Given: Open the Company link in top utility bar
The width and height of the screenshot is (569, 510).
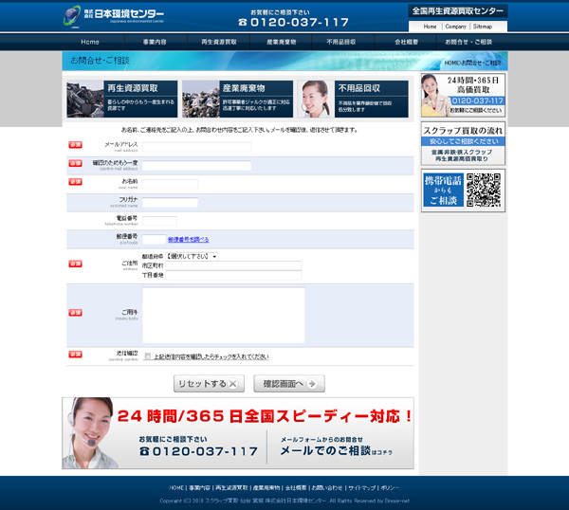Looking at the screenshot, I should coord(456,27).
